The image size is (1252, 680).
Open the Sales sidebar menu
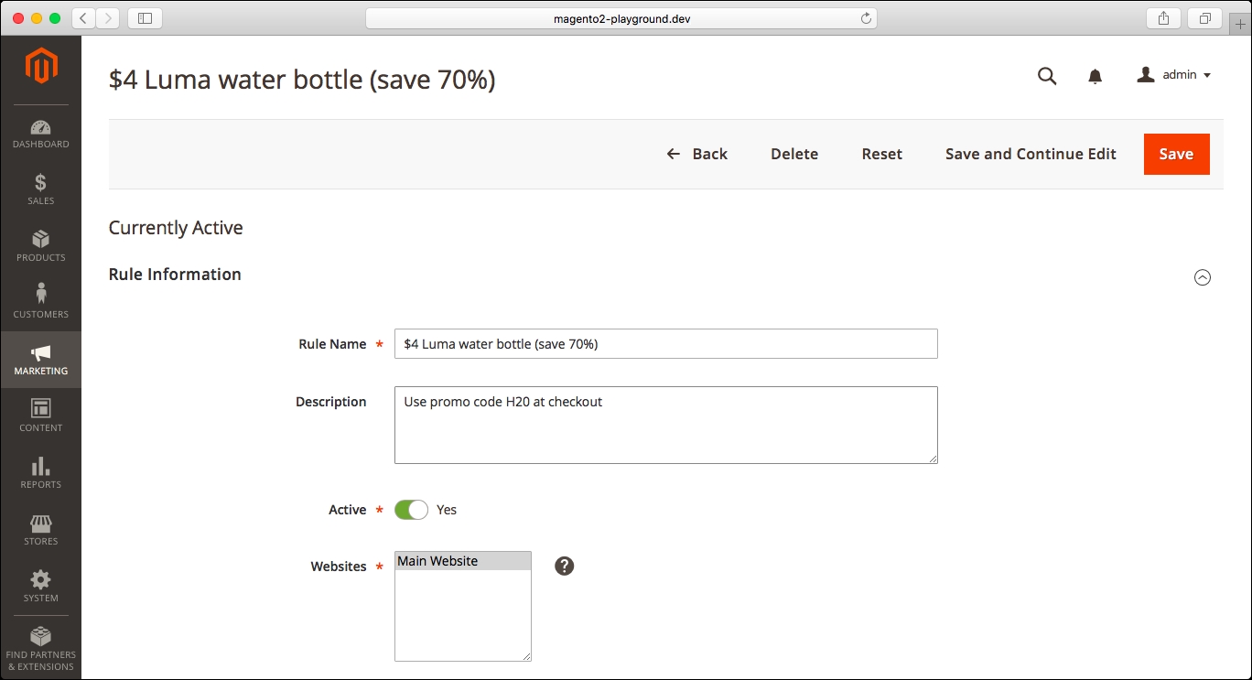[40, 189]
